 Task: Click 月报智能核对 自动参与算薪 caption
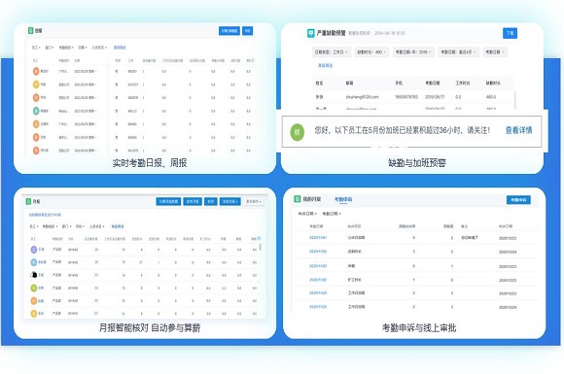[150, 327]
